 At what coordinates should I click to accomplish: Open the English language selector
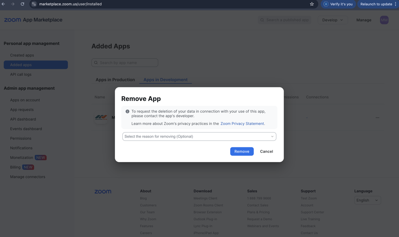(x=367, y=200)
